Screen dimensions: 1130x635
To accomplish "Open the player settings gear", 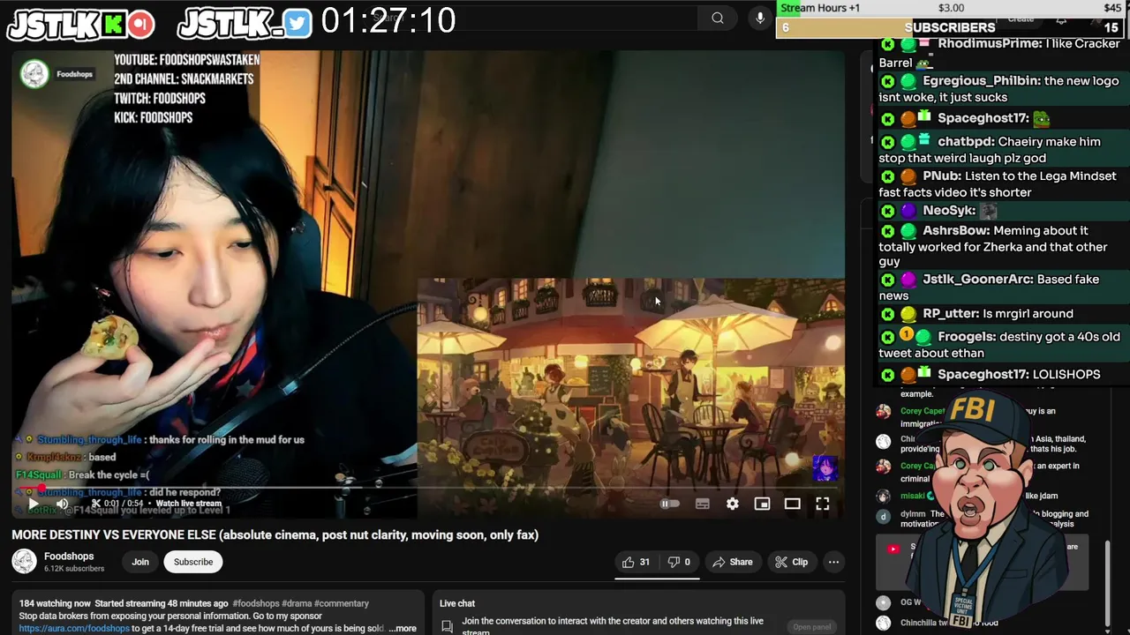I will 733,504.
